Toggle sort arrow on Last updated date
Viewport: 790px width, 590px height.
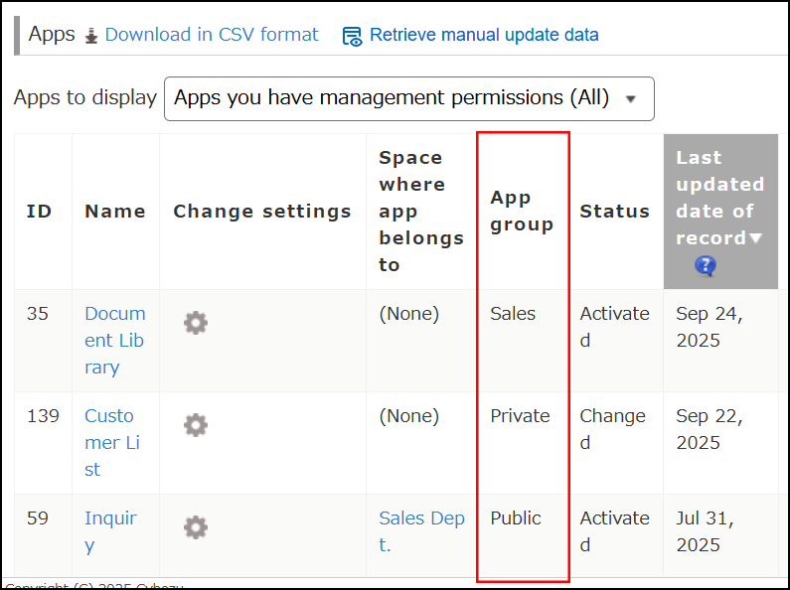756,238
